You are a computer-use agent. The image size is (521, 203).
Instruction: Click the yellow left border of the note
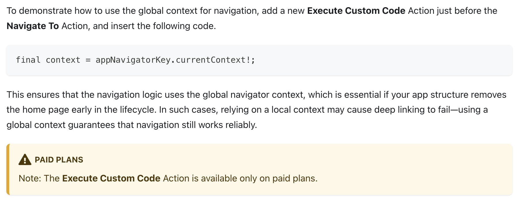pos(8,169)
